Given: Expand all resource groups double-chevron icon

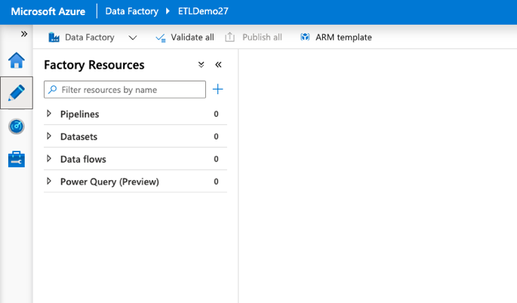Looking at the screenshot, I should pos(201,65).
